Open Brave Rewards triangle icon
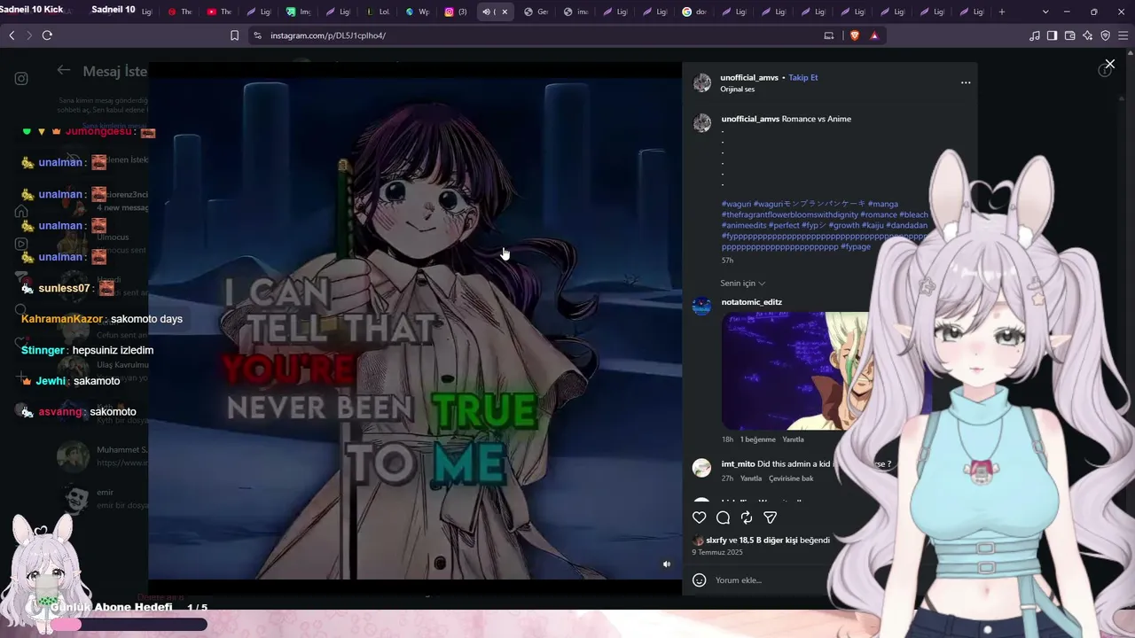This screenshot has width=1135, height=638. pos(874,35)
